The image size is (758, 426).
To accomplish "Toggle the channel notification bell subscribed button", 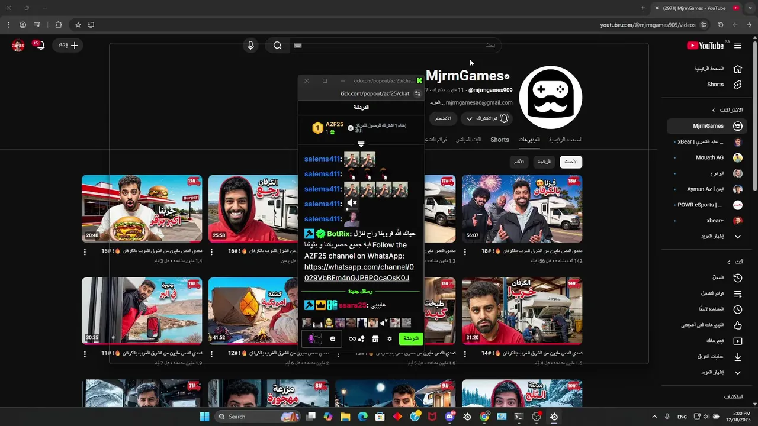I will coord(486,118).
